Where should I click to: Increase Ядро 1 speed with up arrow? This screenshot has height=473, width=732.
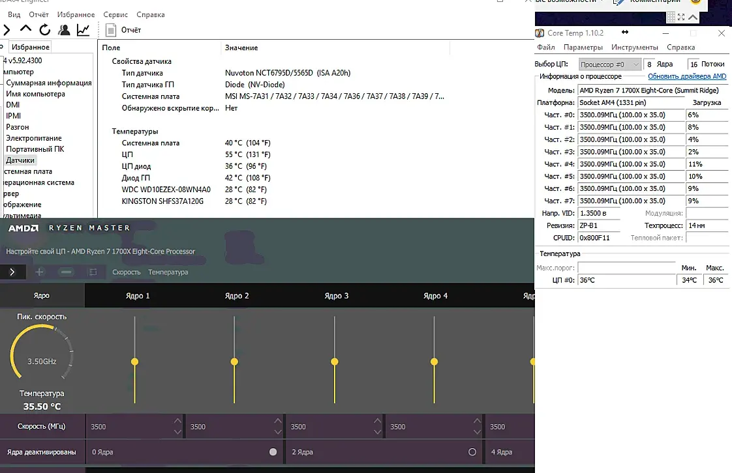177,421
